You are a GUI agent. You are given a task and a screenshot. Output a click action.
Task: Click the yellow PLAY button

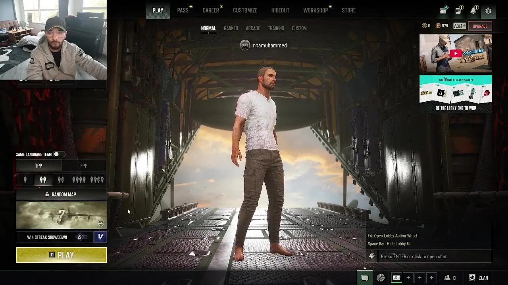[62, 255]
